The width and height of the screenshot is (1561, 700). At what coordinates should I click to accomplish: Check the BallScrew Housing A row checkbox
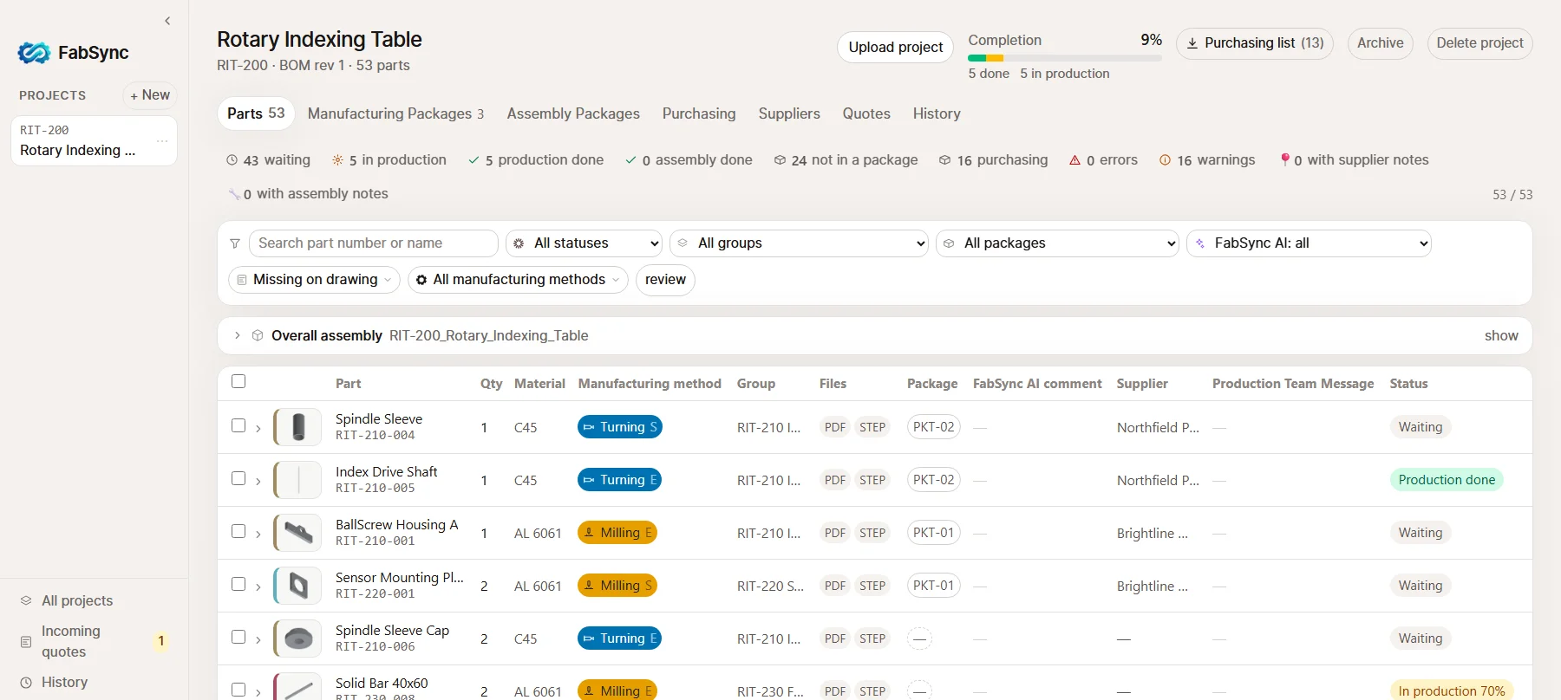tap(238, 531)
